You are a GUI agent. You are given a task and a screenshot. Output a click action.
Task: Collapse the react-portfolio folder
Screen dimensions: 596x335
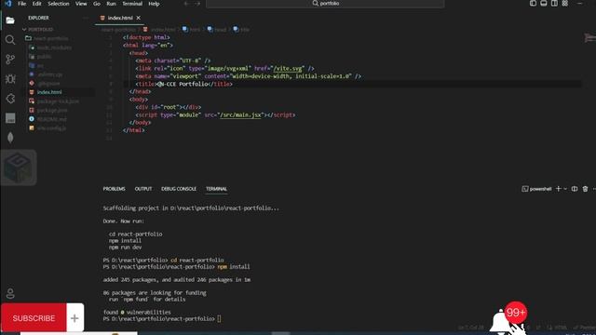[51, 38]
